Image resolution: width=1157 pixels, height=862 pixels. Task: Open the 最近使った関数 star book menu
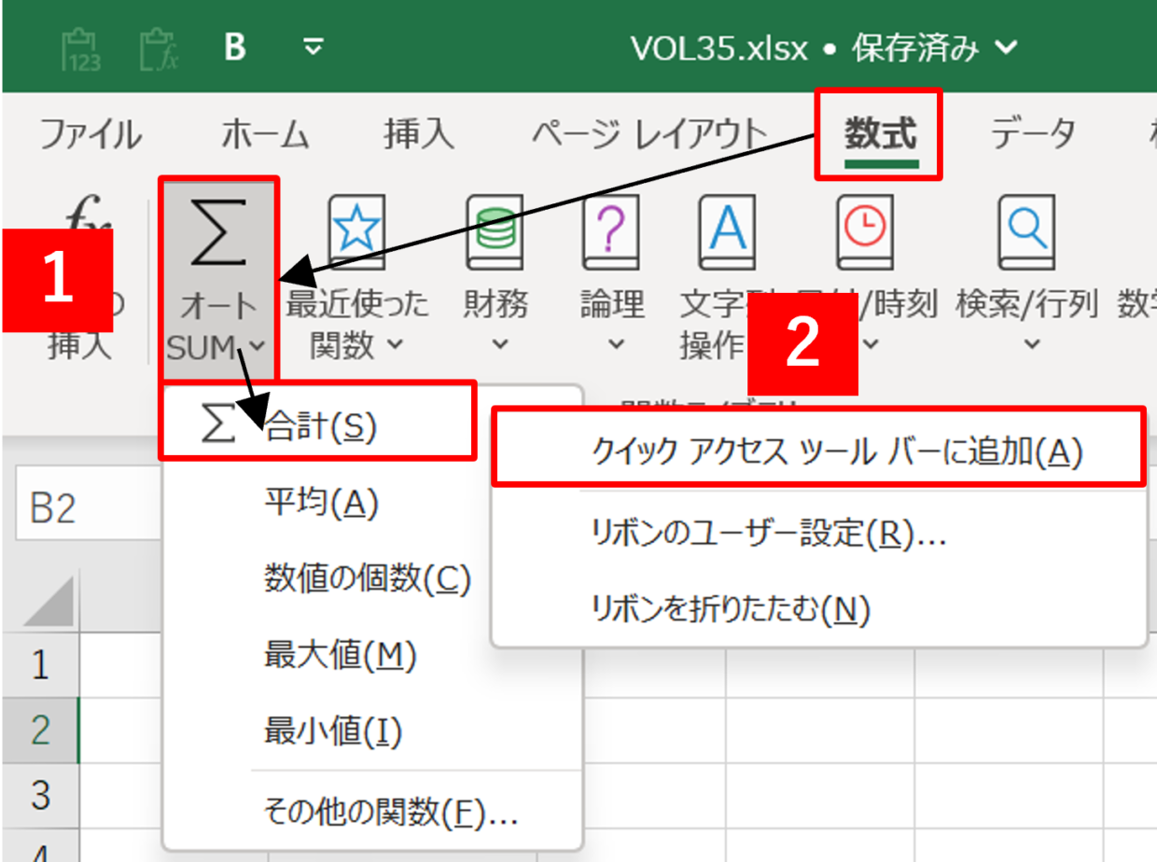click(356, 279)
